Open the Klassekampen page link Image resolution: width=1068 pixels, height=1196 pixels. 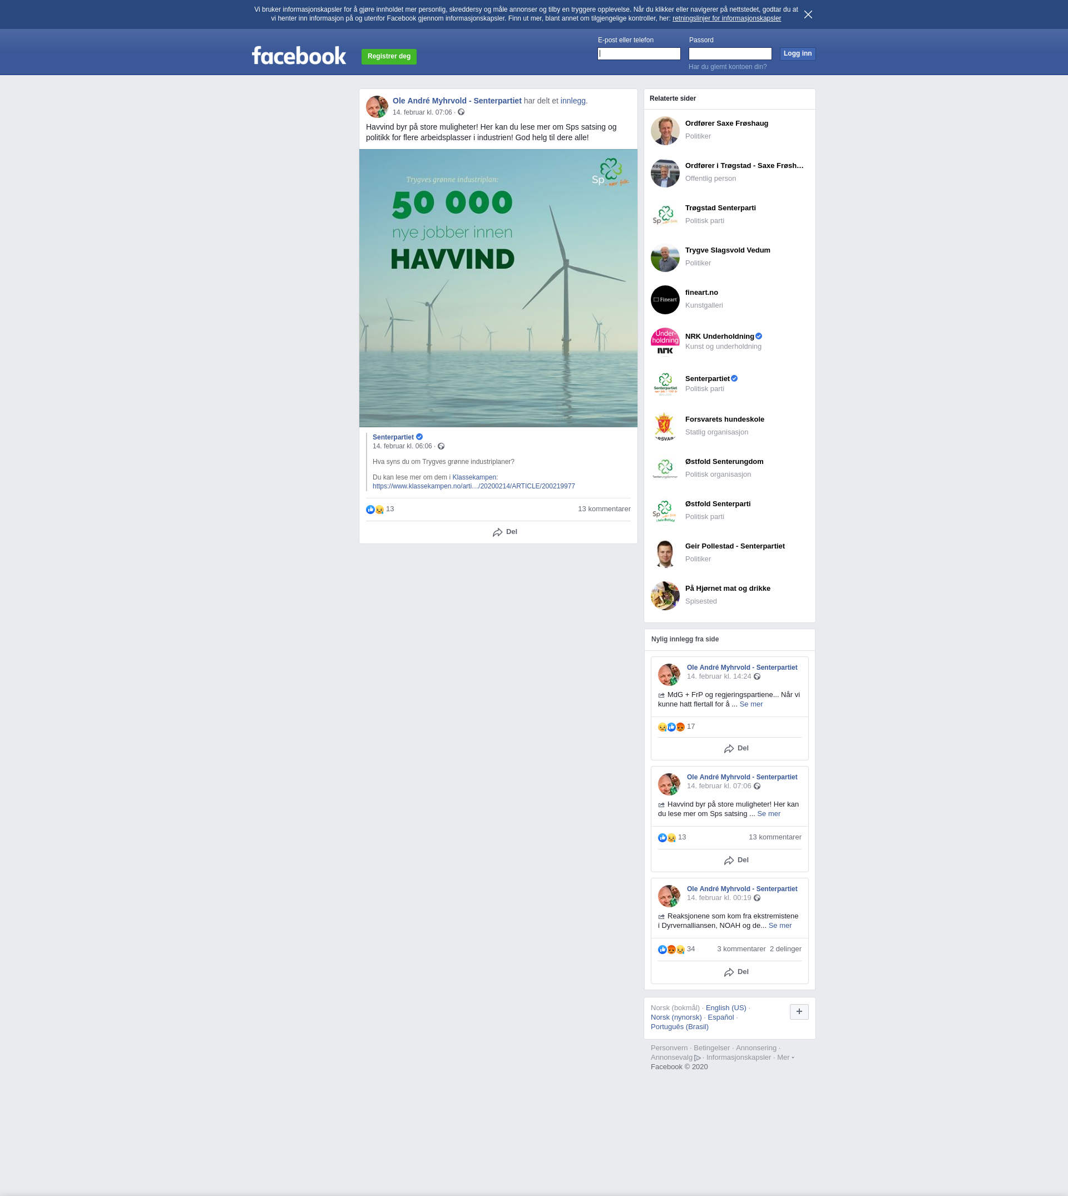pos(474,477)
